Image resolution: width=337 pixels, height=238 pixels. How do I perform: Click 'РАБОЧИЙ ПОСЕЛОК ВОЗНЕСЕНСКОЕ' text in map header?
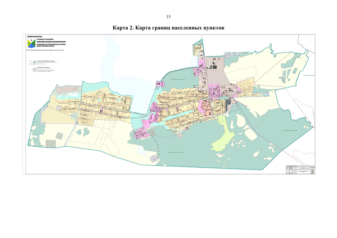click(x=51, y=41)
